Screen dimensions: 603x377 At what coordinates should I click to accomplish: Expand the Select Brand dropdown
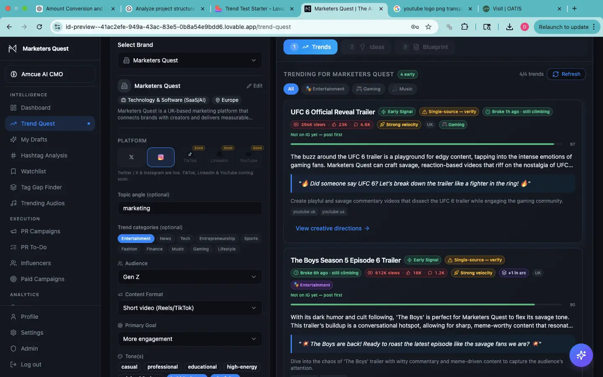tap(190, 60)
